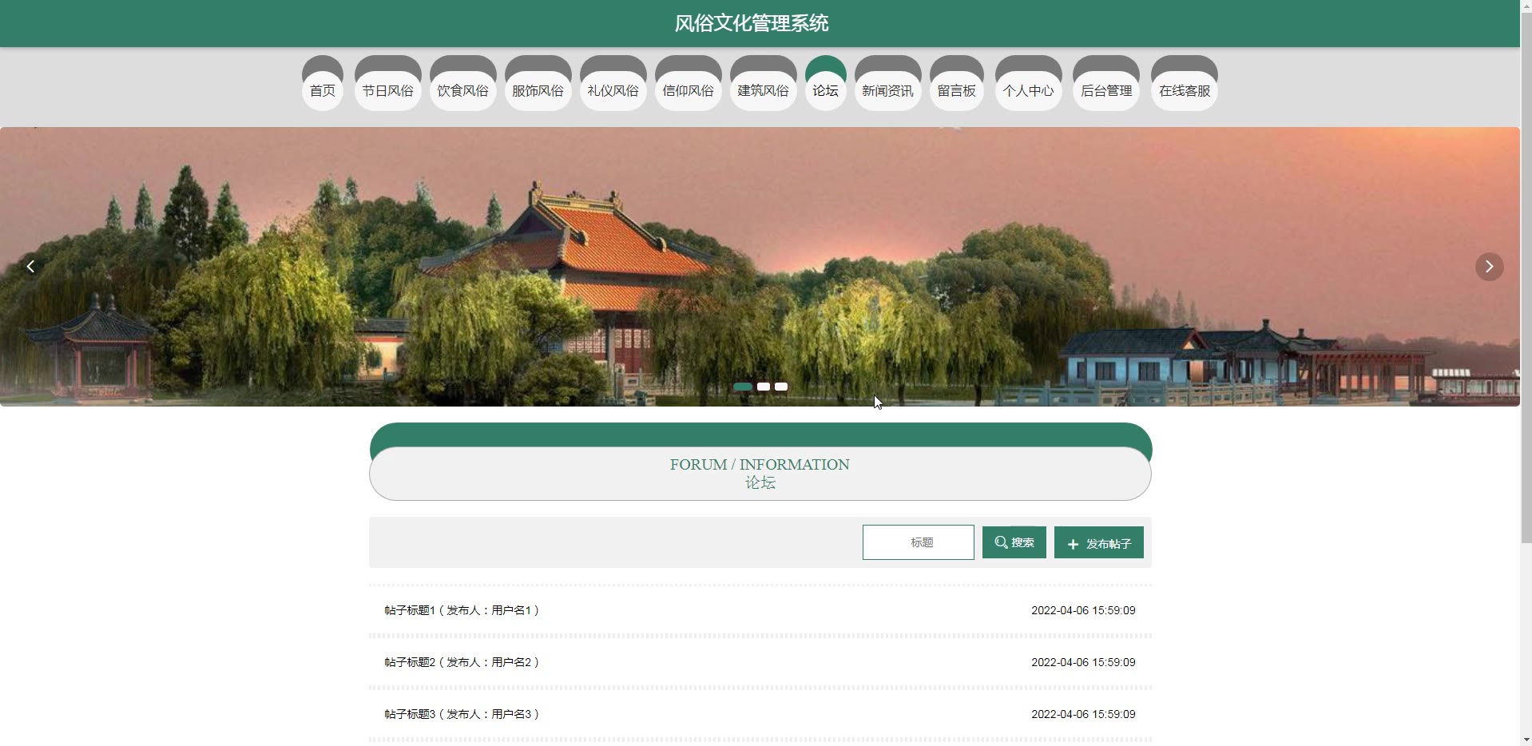Click the 搜索 search button
The height and width of the screenshot is (746, 1532).
pyautogui.click(x=1014, y=542)
